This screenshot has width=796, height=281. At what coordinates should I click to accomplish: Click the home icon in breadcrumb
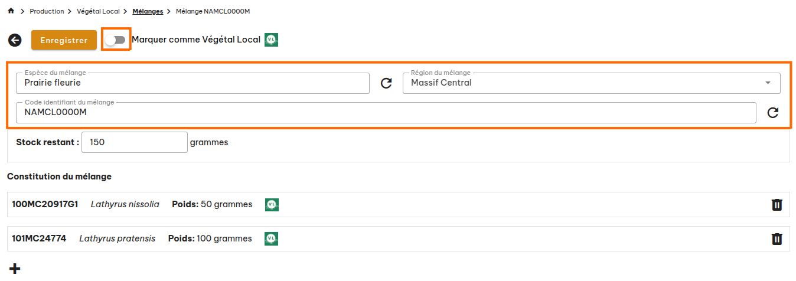coord(11,11)
